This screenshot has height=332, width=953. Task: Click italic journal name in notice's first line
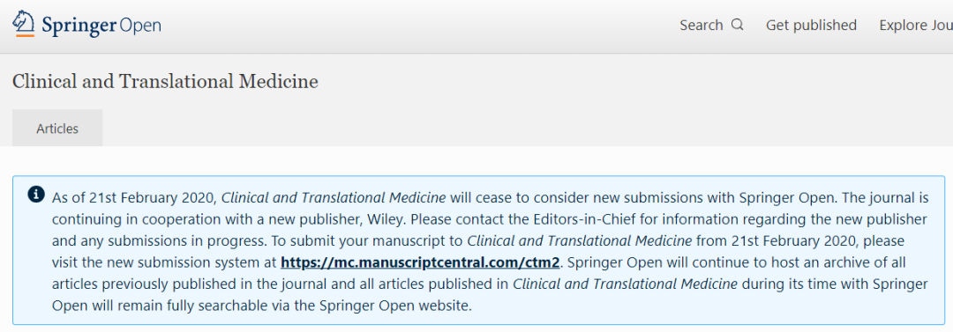point(334,197)
